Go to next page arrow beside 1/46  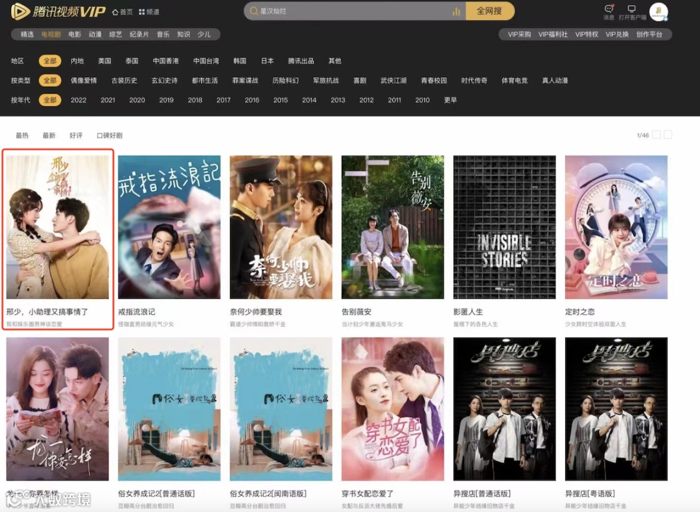pos(668,135)
